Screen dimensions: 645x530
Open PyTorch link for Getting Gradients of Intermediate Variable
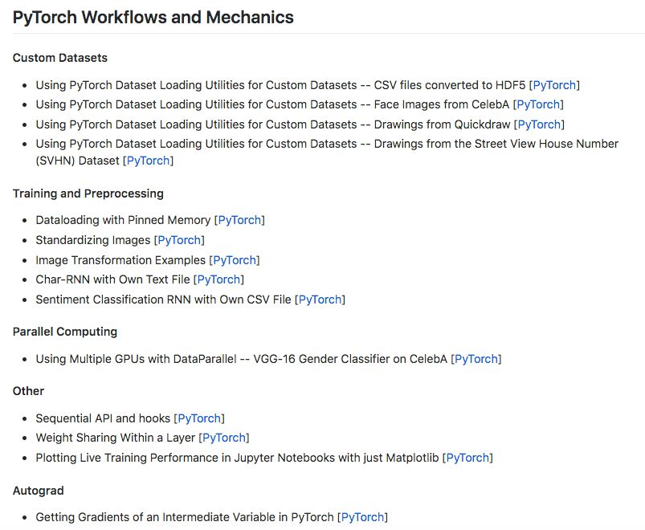tap(363, 517)
